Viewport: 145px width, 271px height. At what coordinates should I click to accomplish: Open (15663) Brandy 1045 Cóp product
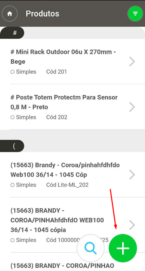tap(72, 175)
